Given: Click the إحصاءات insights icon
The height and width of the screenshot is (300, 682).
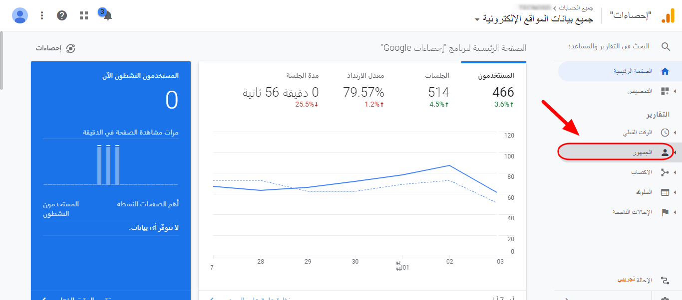Looking at the screenshot, I should coord(70,48).
